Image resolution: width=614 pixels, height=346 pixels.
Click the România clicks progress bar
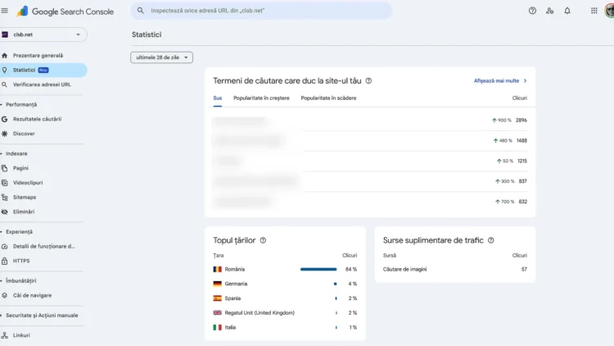(318, 269)
